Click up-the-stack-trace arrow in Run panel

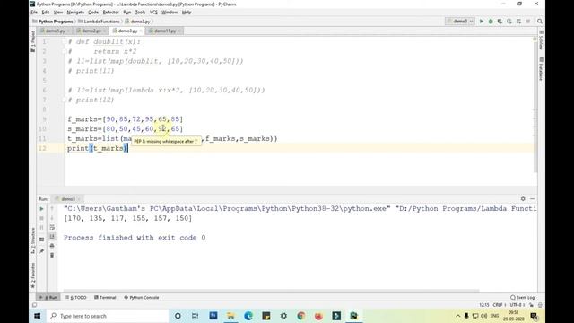pos(52,209)
